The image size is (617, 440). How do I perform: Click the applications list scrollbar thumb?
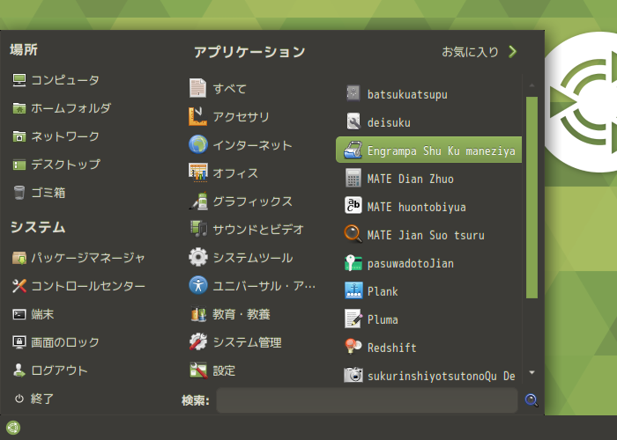[532, 198]
